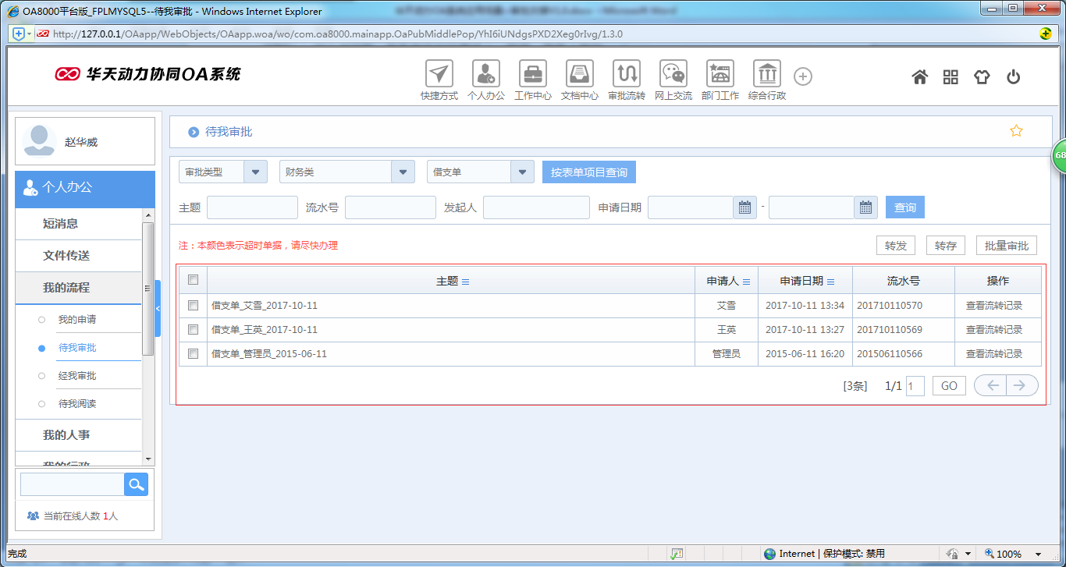This screenshot has height=567, width=1066.
Task: Toggle the select-all checkbox in table header
Action: click(x=194, y=280)
